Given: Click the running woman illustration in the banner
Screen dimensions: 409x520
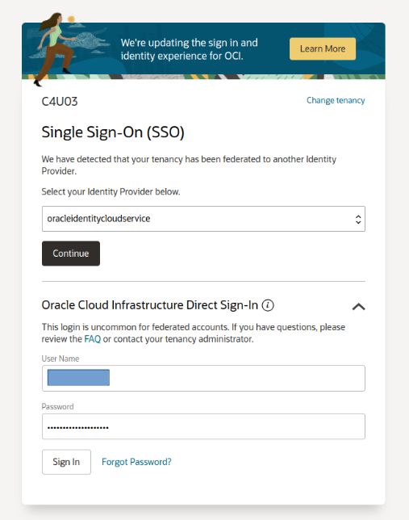Looking at the screenshot, I should 56,48.
